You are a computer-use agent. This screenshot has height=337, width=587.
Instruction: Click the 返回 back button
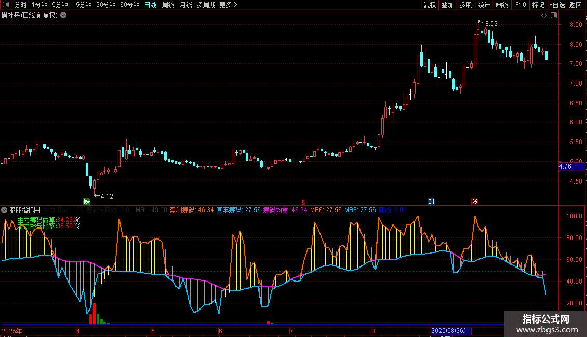coord(576,5)
